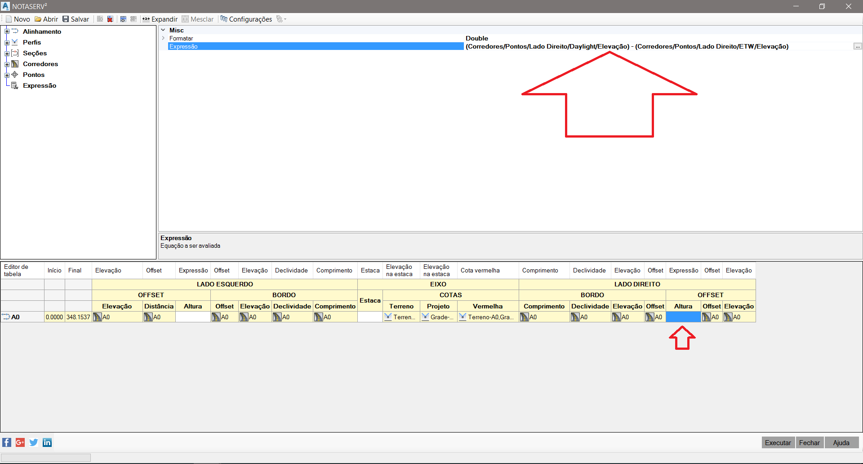Open the Twitter link icon

[34, 442]
